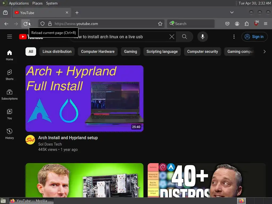Screen dimensions: 272x204
Task: Select the Scripting language chip
Action: (162, 52)
